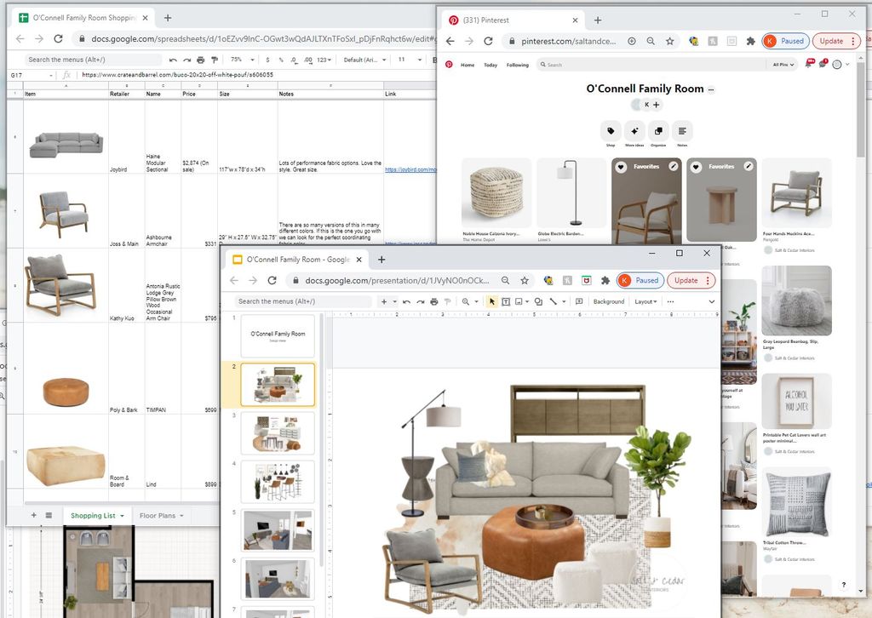Click the Pinterest logo home icon
The image size is (872, 618).
[448, 65]
